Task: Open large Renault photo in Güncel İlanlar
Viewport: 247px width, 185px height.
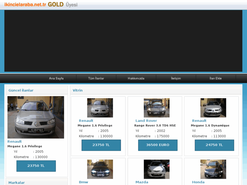Action: pos(36,117)
